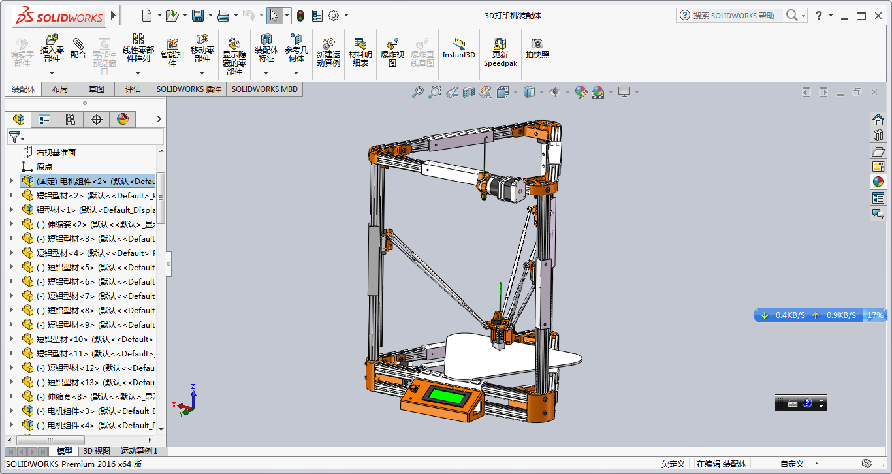Select the 爆炸视图 (Exploded View) tool
Screen dimensions: 892x474
pos(392,52)
